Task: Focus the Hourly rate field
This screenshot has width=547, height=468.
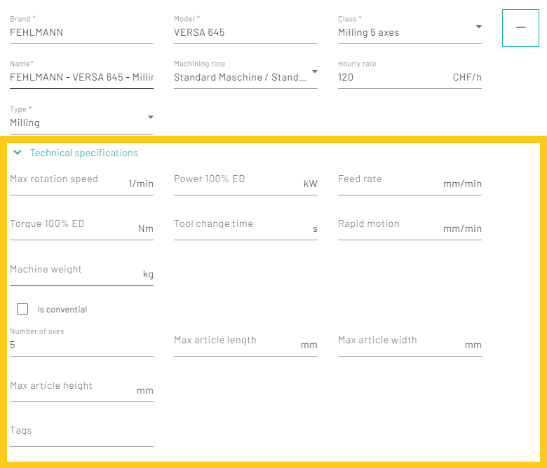Action: (x=393, y=77)
